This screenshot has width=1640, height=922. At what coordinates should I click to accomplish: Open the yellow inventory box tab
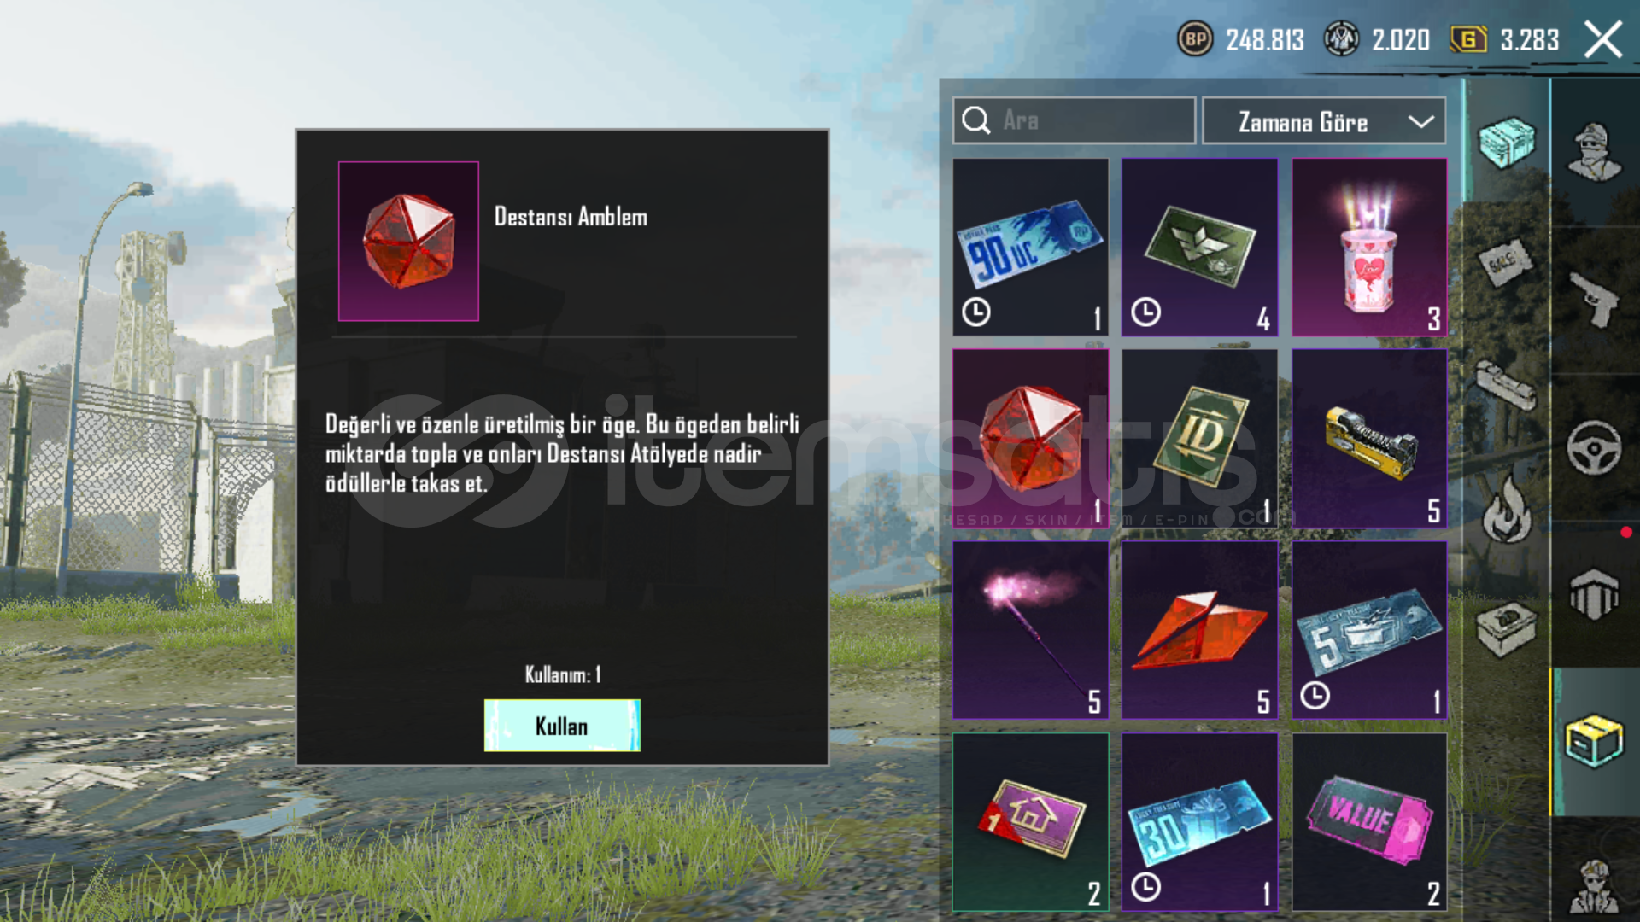coord(1594,741)
